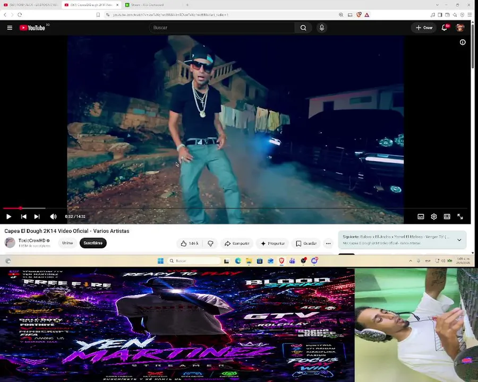Click the video title Capea El Dough 2K14
Image resolution: width=478 pixels, height=382 pixels.
67,231
